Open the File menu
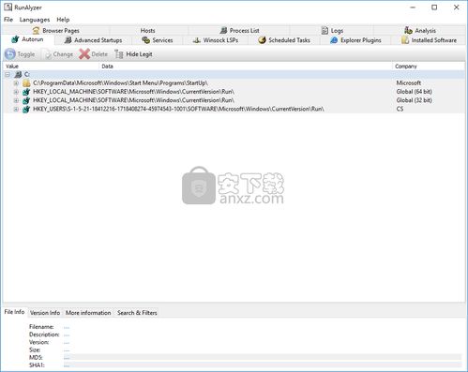The height and width of the screenshot is (372, 468). (8, 20)
